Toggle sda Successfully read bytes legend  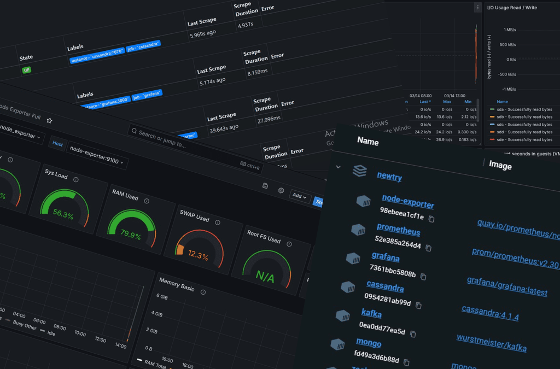[x=521, y=109]
